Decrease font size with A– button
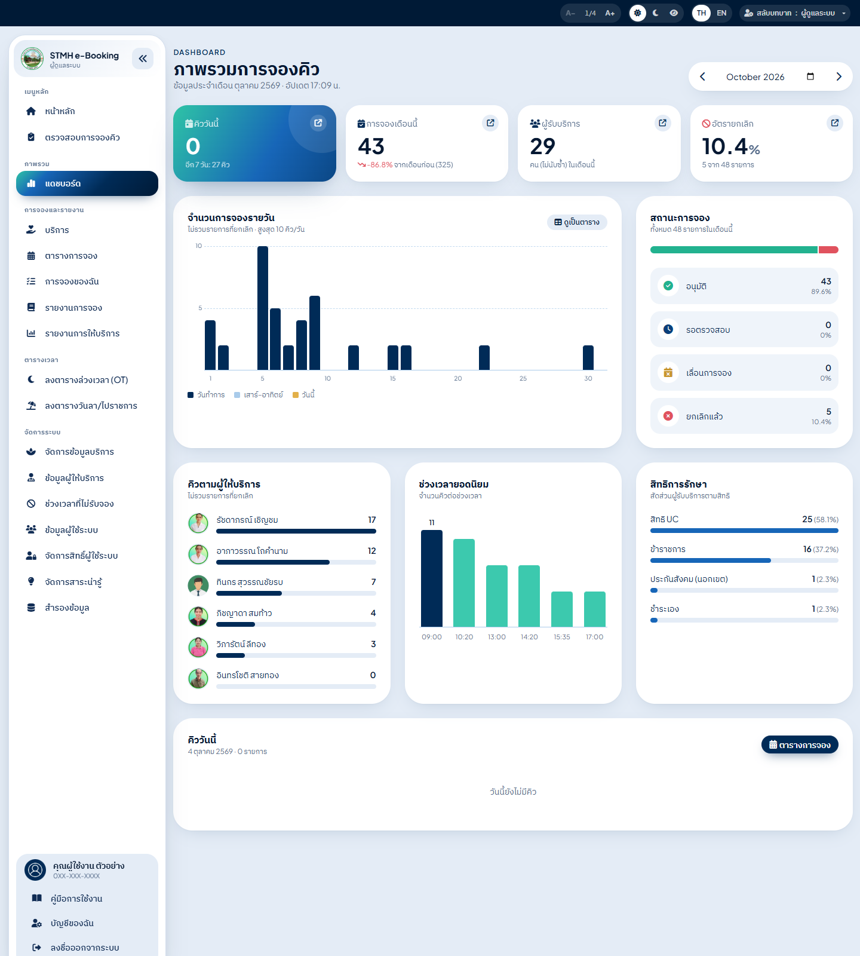Image resolution: width=860 pixels, height=956 pixels. pyautogui.click(x=570, y=13)
